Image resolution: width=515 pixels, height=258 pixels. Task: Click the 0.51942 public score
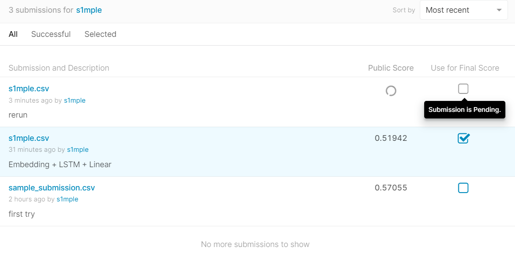[x=391, y=138]
